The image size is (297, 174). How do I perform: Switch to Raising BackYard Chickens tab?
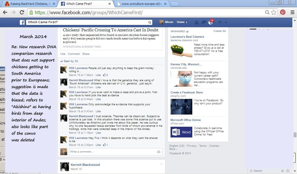click(29, 4)
